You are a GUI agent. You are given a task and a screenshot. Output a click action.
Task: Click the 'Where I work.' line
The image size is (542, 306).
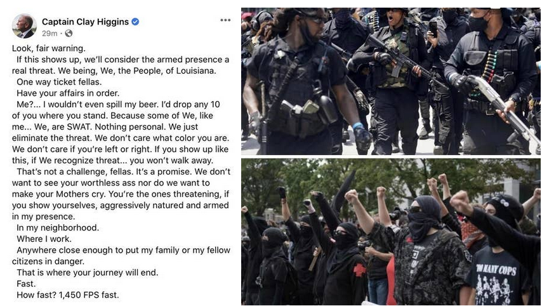(x=44, y=239)
